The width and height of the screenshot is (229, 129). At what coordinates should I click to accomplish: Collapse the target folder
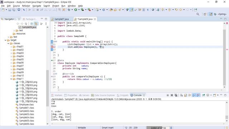coord(6,40)
